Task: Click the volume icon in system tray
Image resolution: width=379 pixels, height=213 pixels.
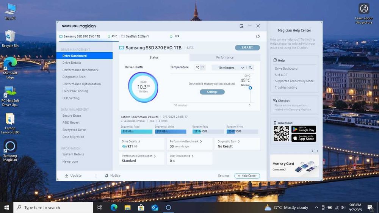Action: click(x=343, y=207)
